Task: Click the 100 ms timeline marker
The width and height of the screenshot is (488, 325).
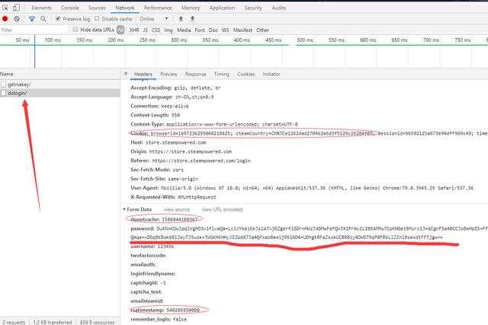Action: 53,40
